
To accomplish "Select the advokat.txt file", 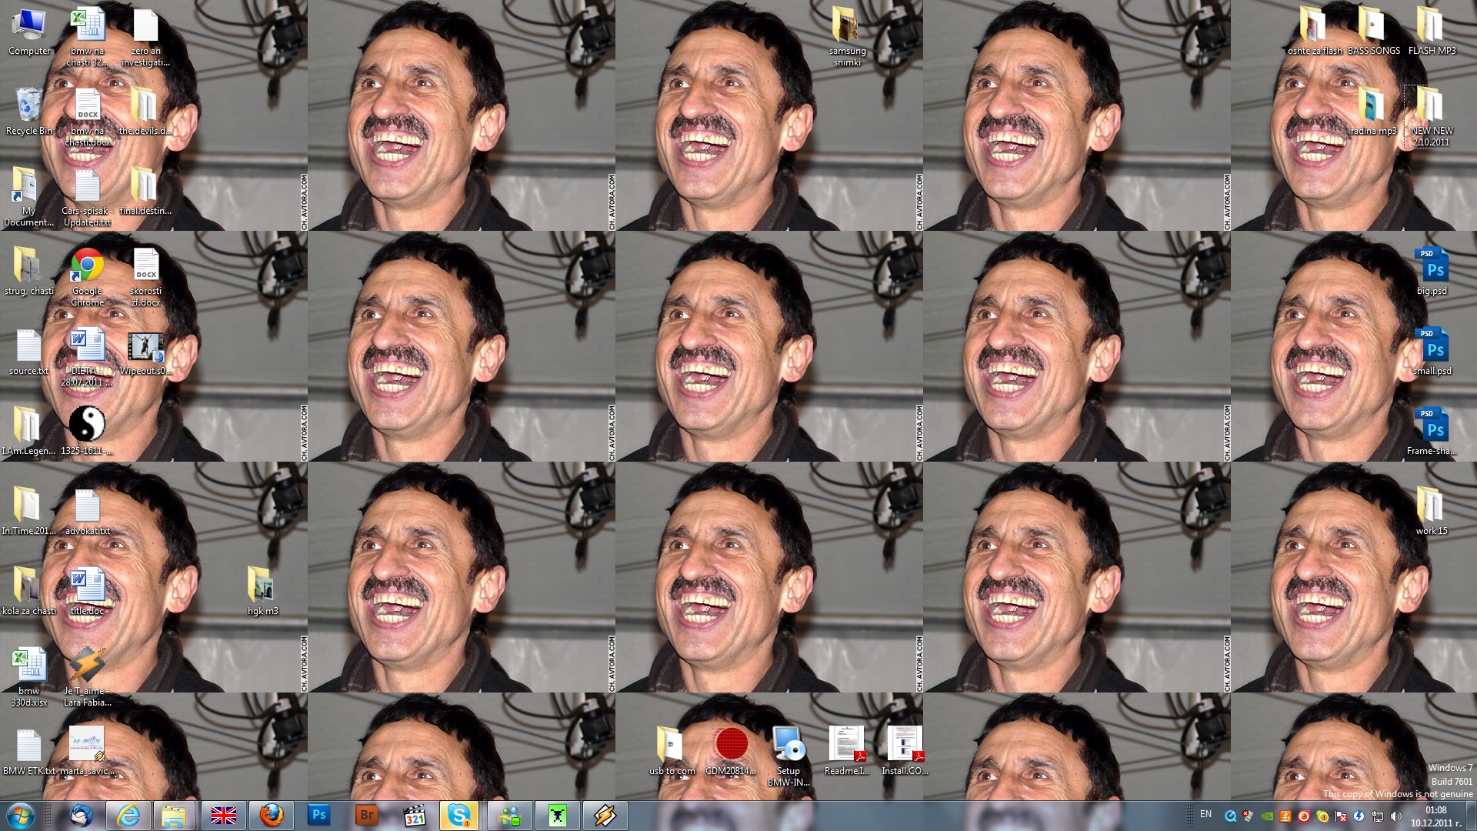I will 87,512.
